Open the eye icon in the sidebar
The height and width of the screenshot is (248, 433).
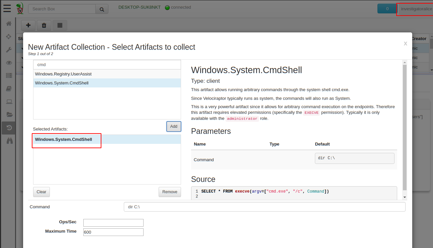pyautogui.click(x=9, y=63)
